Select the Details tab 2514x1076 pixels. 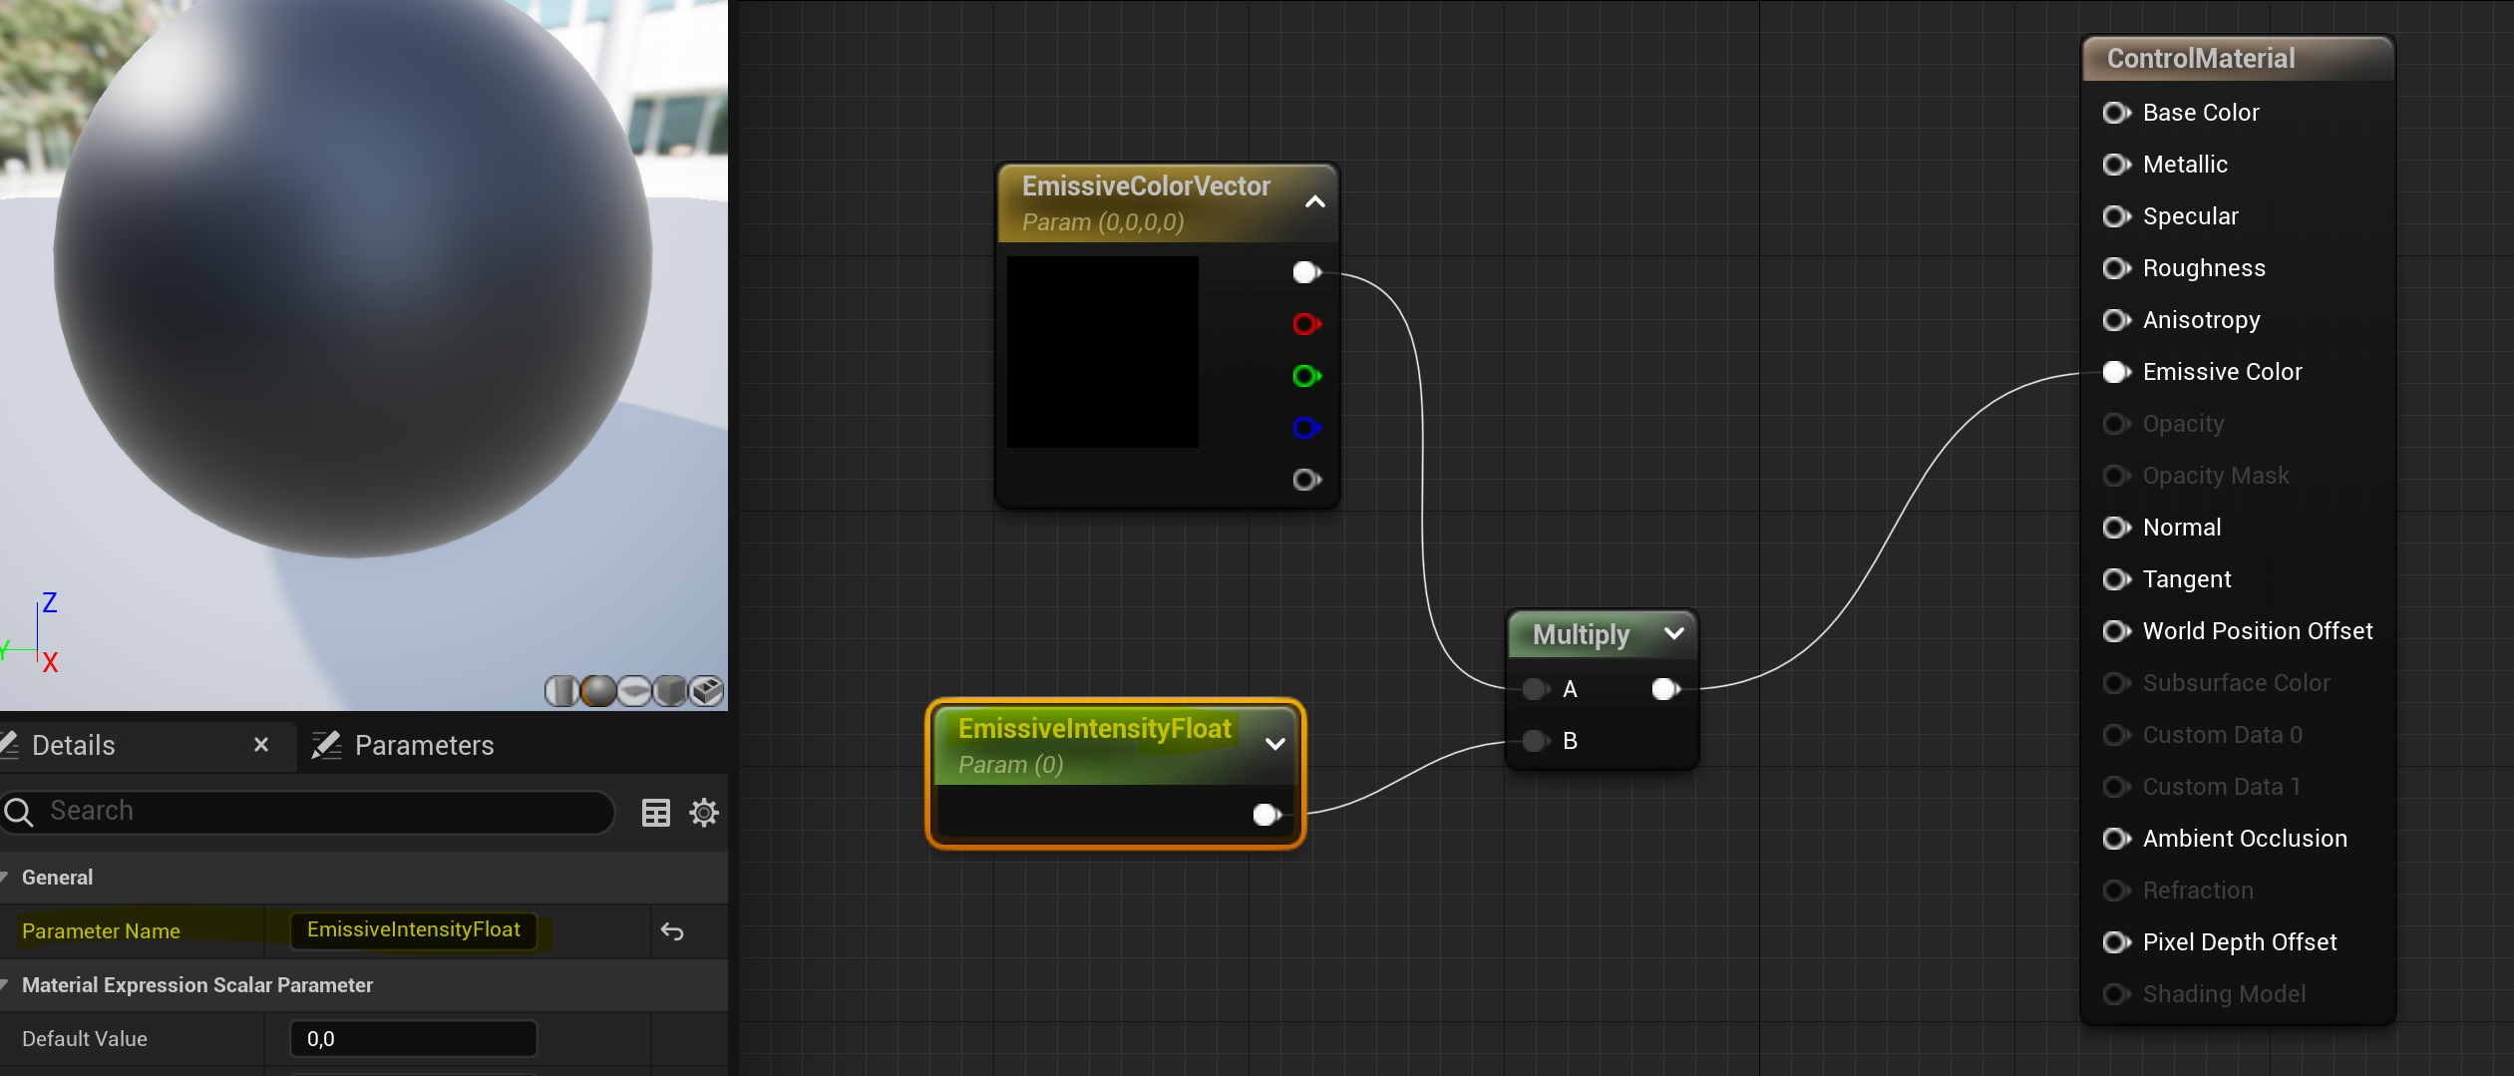tap(74, 746)
